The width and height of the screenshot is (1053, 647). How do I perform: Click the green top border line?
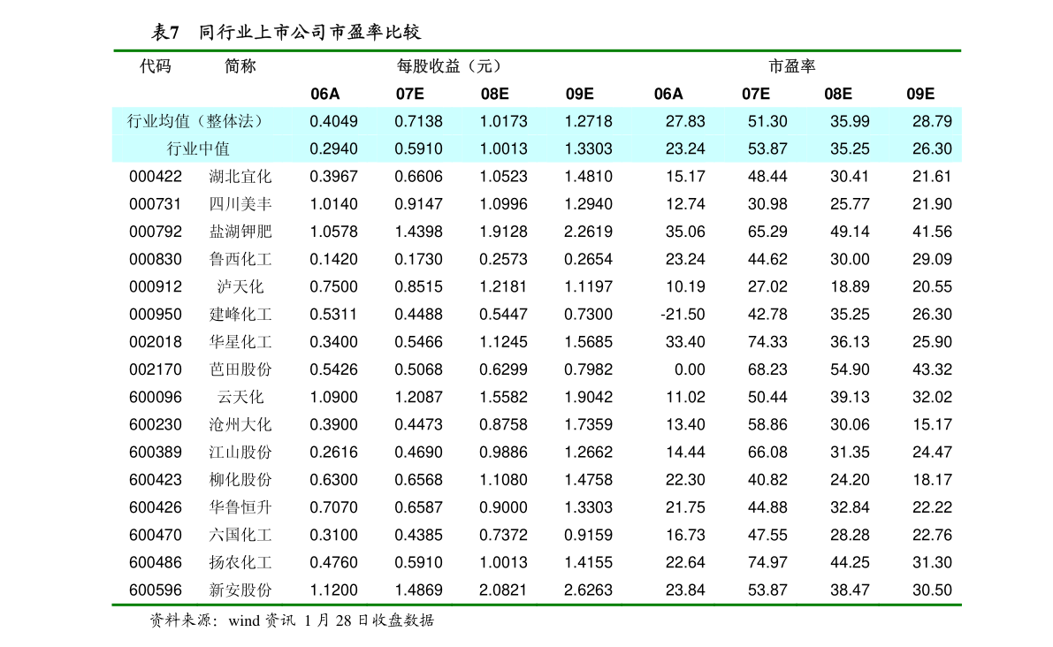point(537,50)
